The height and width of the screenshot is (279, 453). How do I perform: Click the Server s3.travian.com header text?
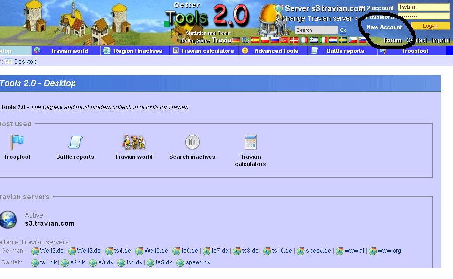point(325,9)
